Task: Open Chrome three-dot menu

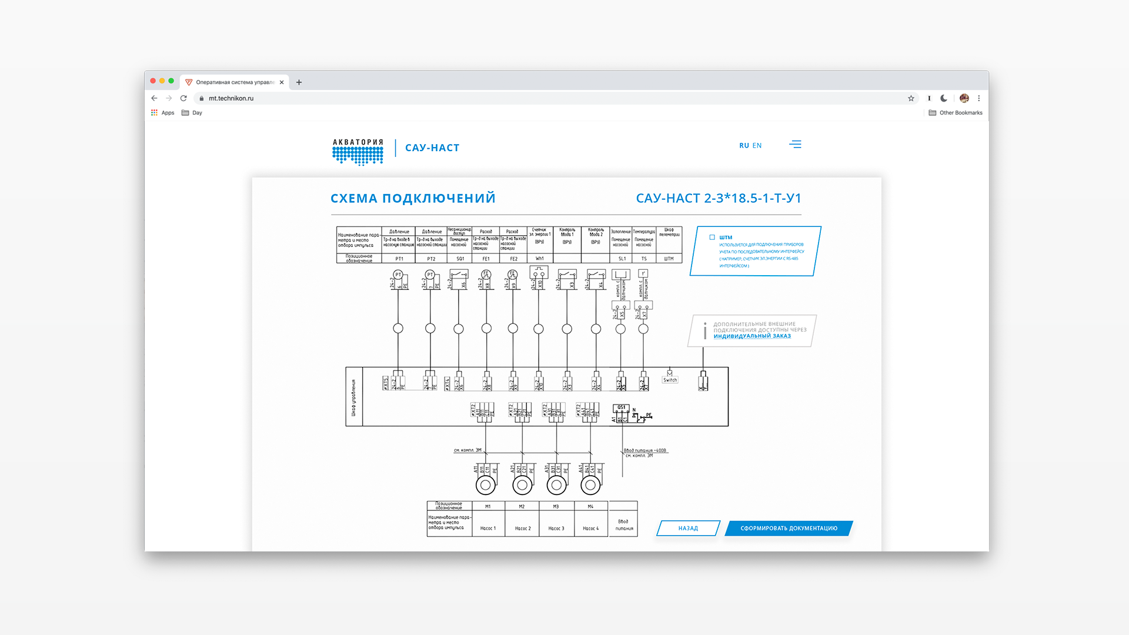Action: pyautogui.click(x=979, y=98)
